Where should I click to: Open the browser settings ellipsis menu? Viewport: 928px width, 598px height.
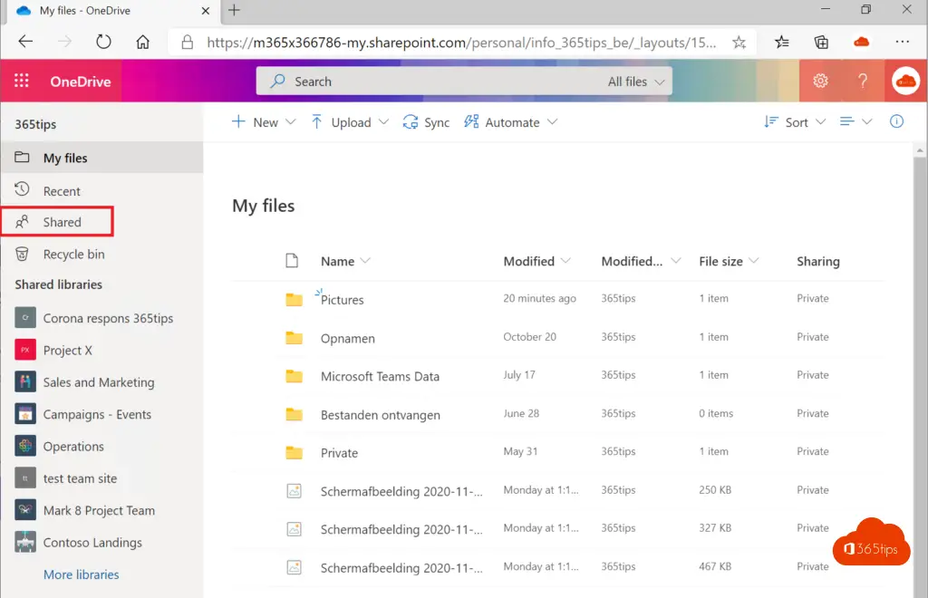coord(902,42)
